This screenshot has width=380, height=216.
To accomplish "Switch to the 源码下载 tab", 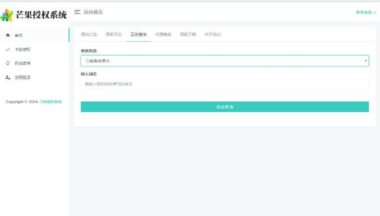I will pyautogui.click(x=188, y=34).
